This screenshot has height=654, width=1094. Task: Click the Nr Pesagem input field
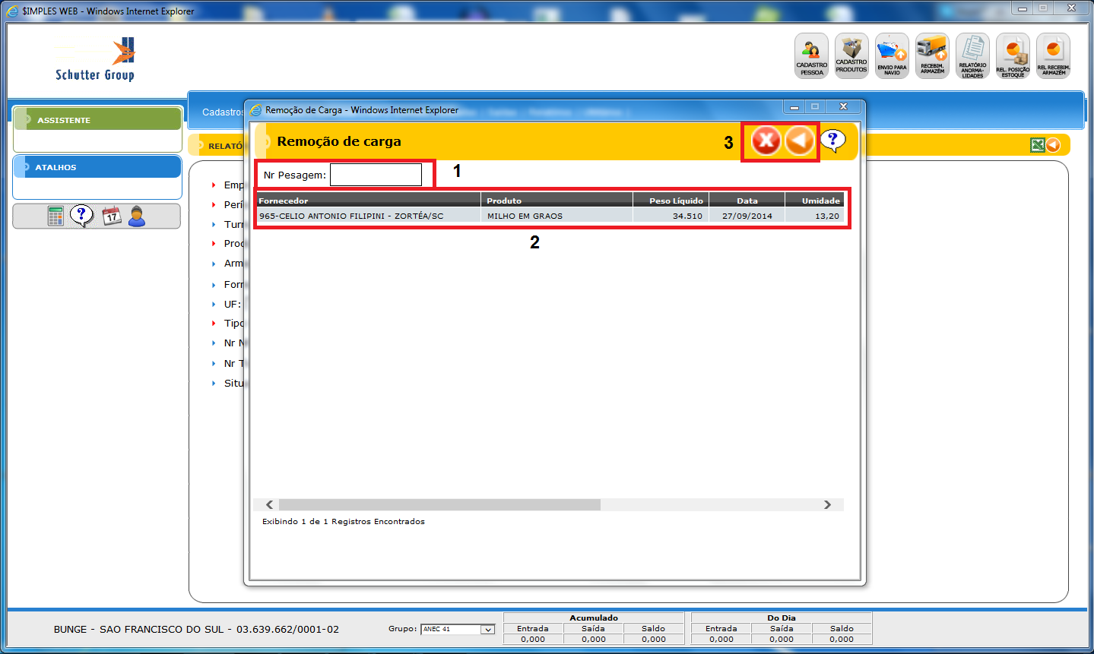[376, 175]
